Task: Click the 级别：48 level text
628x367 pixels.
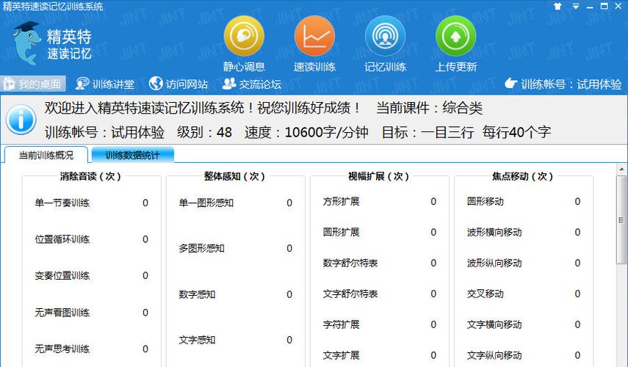Action: click(x=205, y=132)
